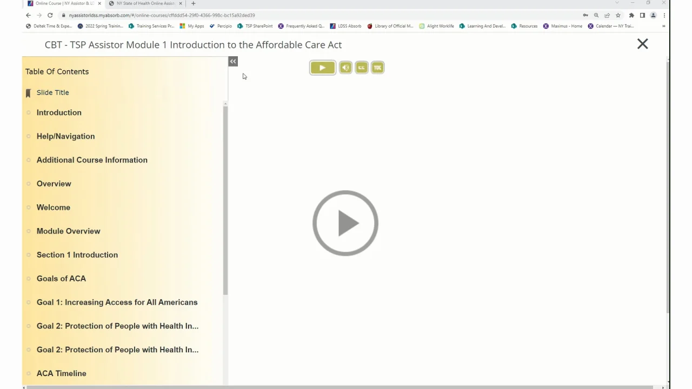The width and height of the screenshot is (692, 389).
Task: Click the address bar URL
Action: coord(162,15)
